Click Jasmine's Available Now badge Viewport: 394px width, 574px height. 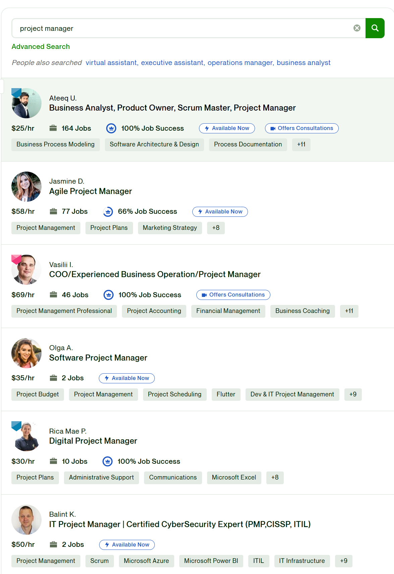click(220, 212)
